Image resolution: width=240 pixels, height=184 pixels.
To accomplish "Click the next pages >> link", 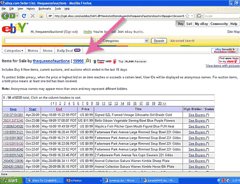I will pyautogui.click(x=164, y=104).
